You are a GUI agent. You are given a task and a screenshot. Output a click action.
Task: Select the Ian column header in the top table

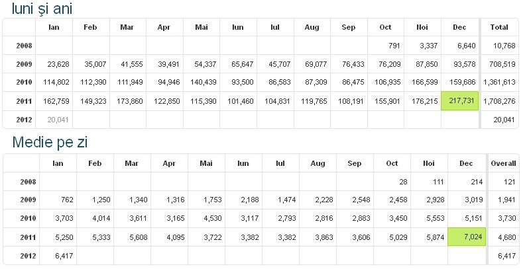[54, 27]
